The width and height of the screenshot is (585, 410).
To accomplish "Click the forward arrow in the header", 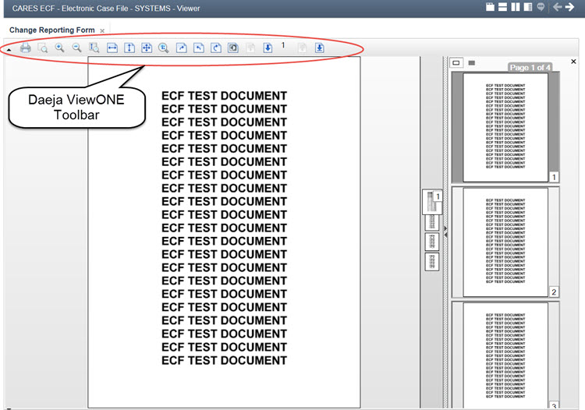I will coord(570,7).
